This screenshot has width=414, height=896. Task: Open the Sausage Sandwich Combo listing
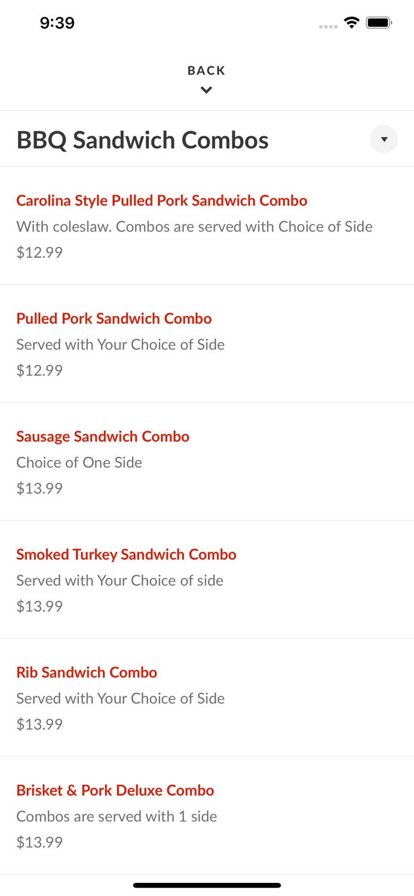tap(103, 437)
